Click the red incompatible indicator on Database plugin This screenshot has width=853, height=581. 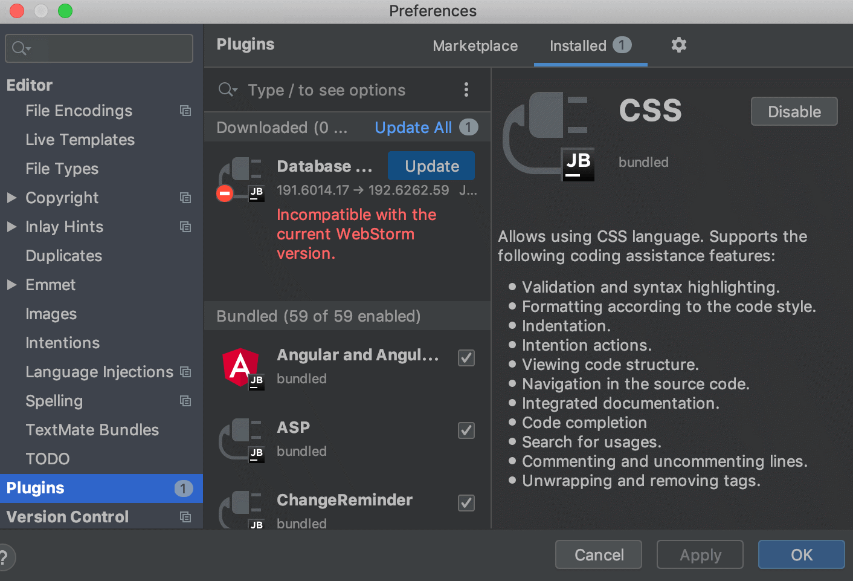(x=224, y=193)
